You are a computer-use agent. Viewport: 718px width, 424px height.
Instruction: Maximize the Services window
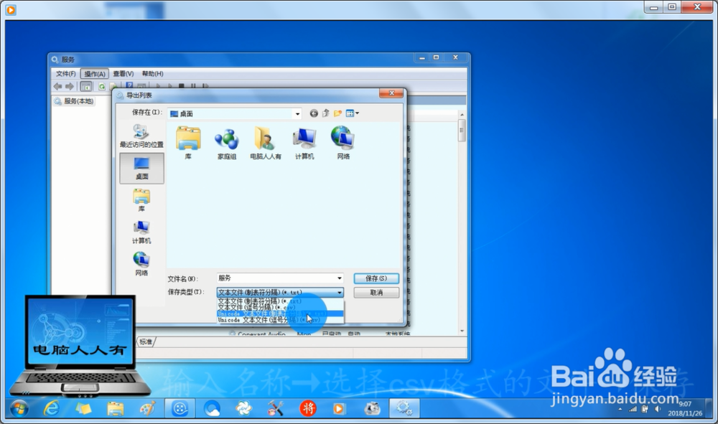[x=436, y=57]
